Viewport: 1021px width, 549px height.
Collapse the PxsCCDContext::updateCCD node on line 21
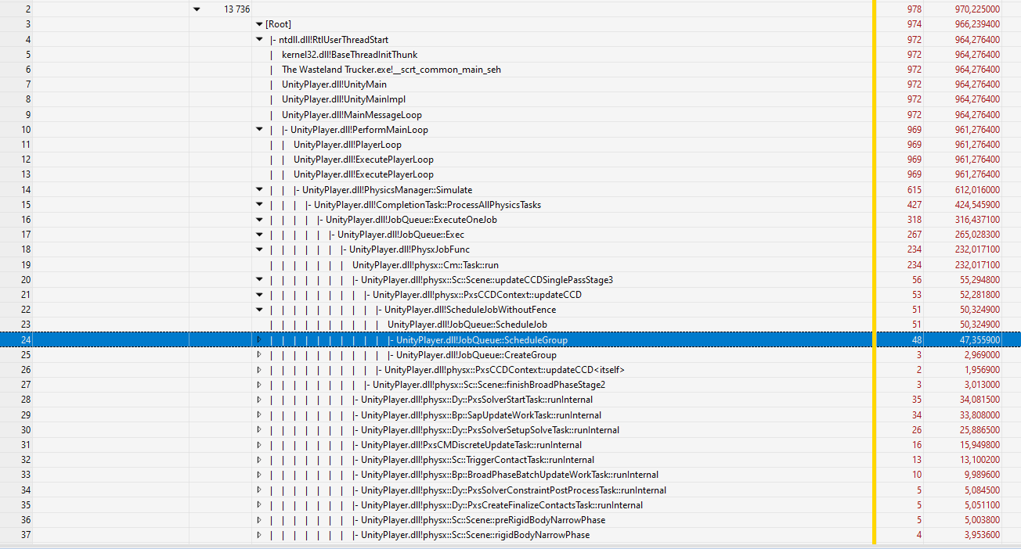click(x=259, y=295)
